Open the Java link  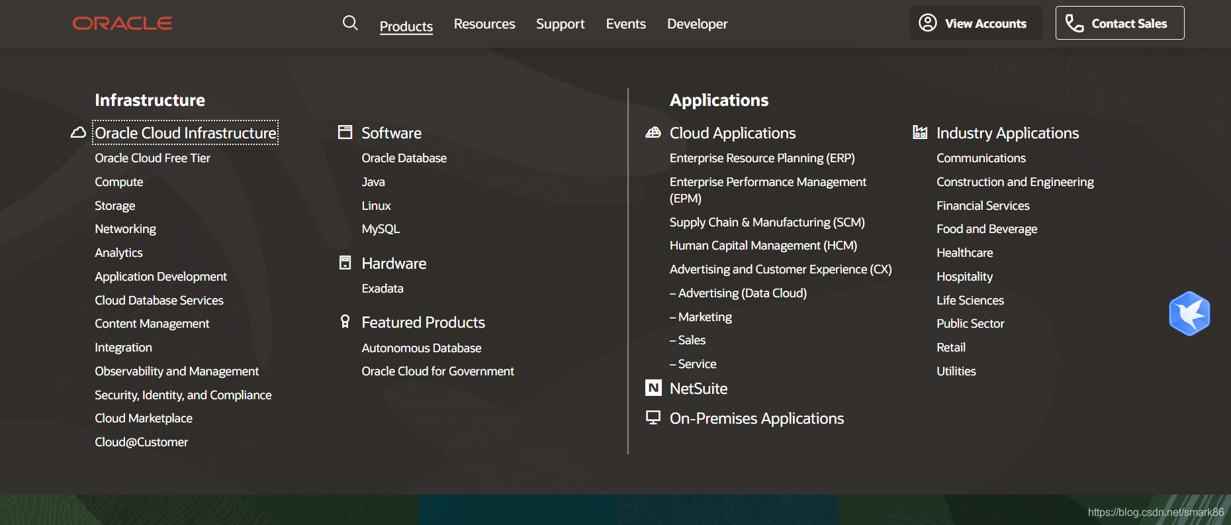[x=373, y=182]
